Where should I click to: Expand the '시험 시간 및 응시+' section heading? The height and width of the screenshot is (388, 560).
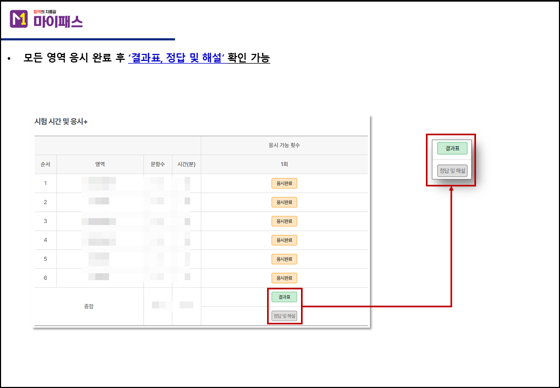[61, 122]
